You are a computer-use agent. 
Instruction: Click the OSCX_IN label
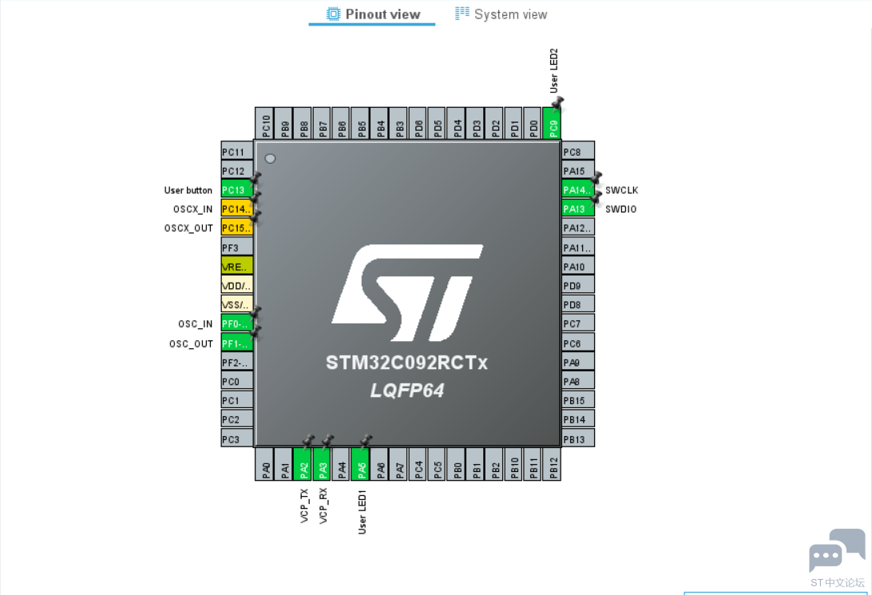point(193,209)
